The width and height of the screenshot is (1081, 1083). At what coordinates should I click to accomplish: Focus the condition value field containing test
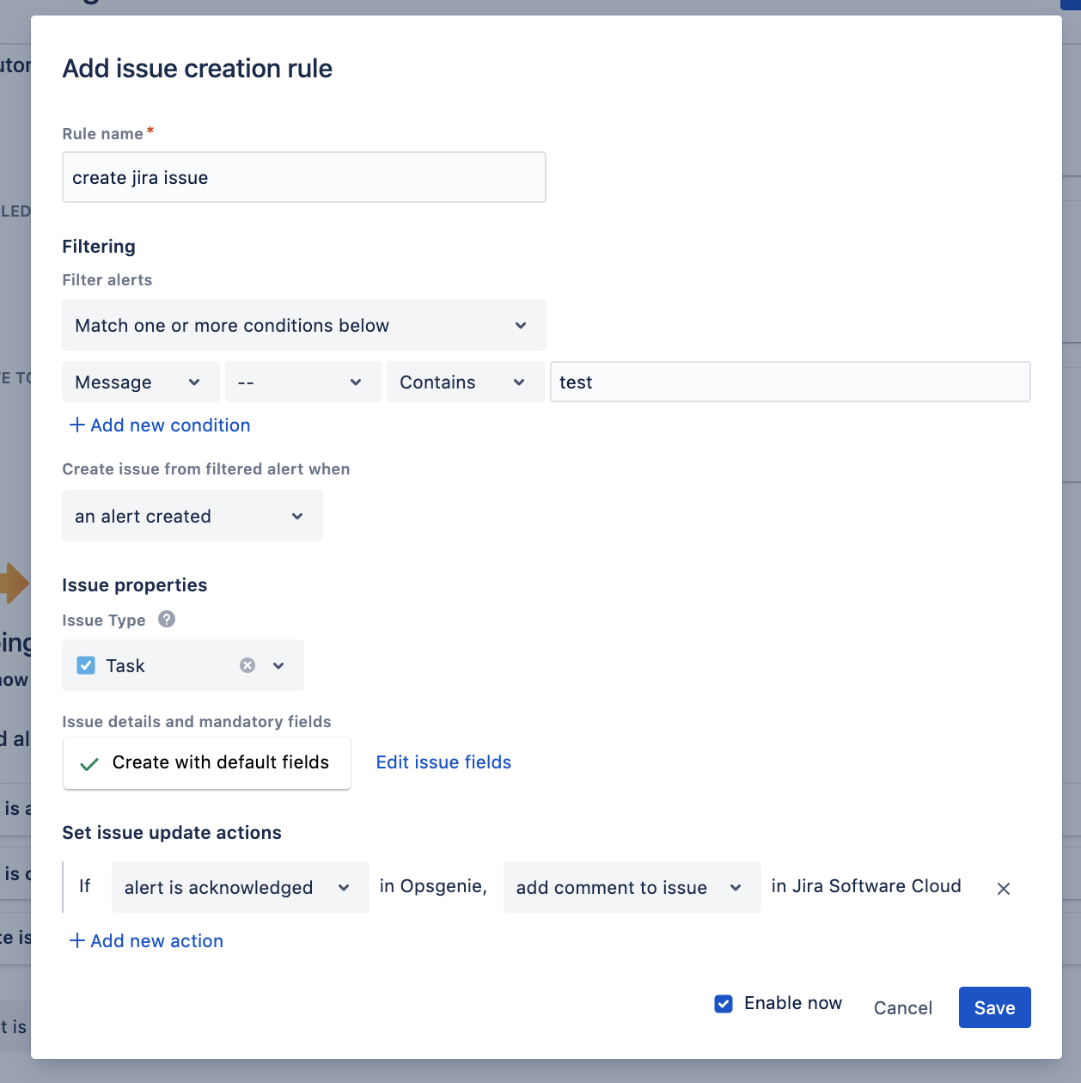(x=791, y=382)
